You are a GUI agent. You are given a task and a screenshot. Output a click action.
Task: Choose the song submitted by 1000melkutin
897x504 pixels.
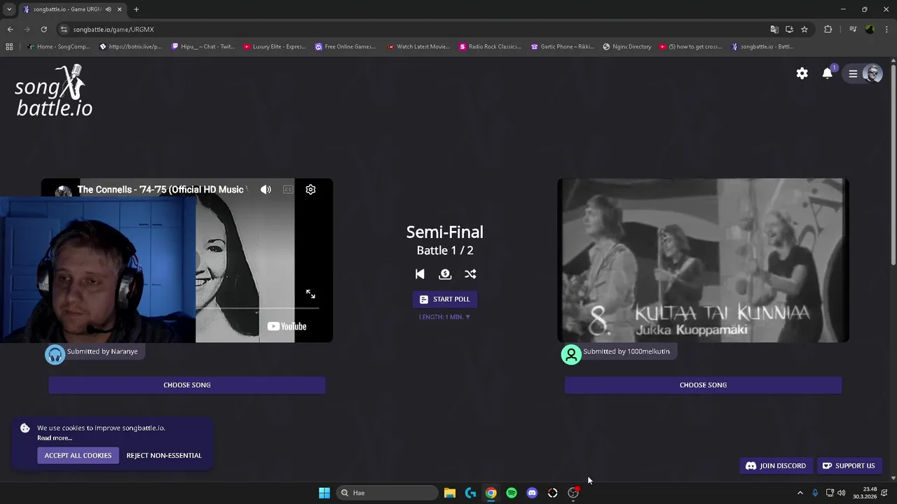[x=703, y=385]
